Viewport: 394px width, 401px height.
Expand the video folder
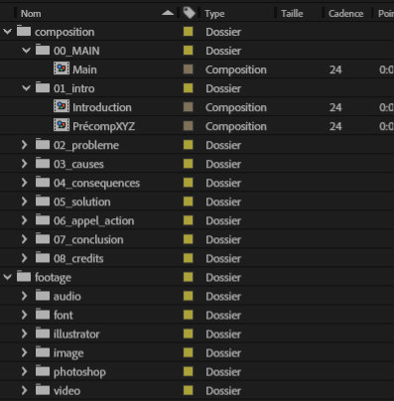[24, 390]
